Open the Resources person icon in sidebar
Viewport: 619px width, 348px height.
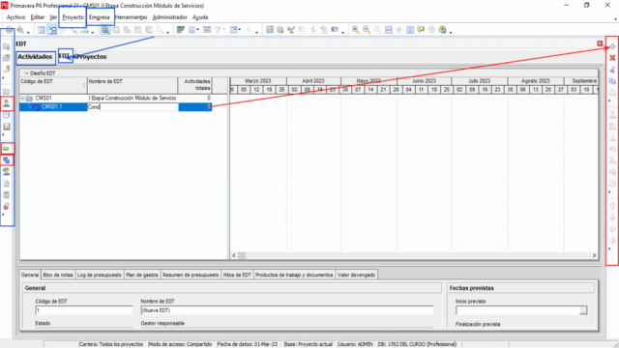pyautogui.click(x=7, y=103)
